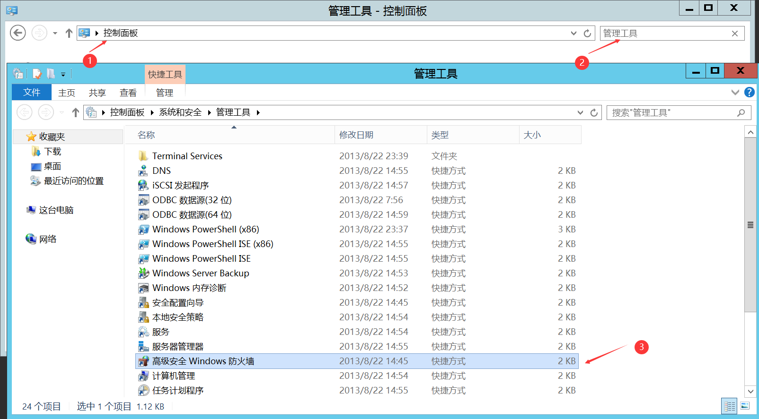Image resolution: width=759 pixels, height=419 pixels.
Task: Click refresh icon in 控制面板 window address bar
Action: click(x=587, y=33)
